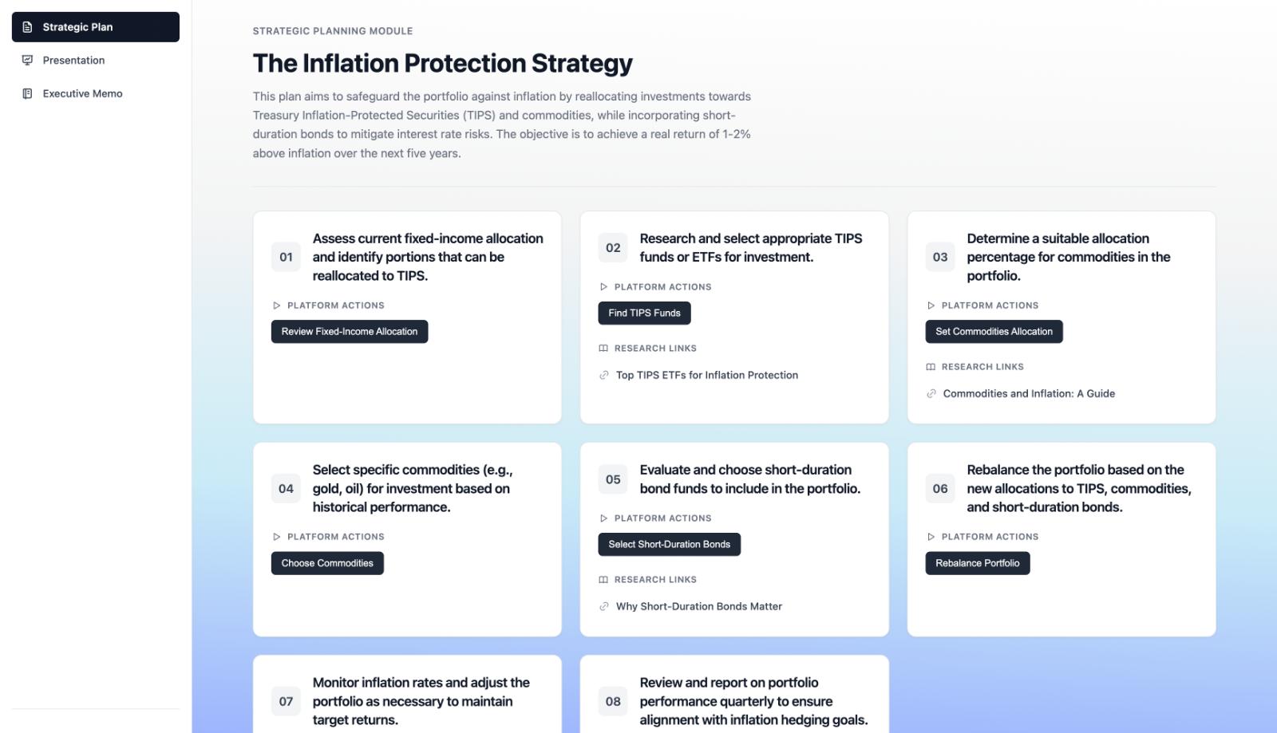
Task: Click link icon beside Why Short-Duration Bonds Matter
Action: 604,607
